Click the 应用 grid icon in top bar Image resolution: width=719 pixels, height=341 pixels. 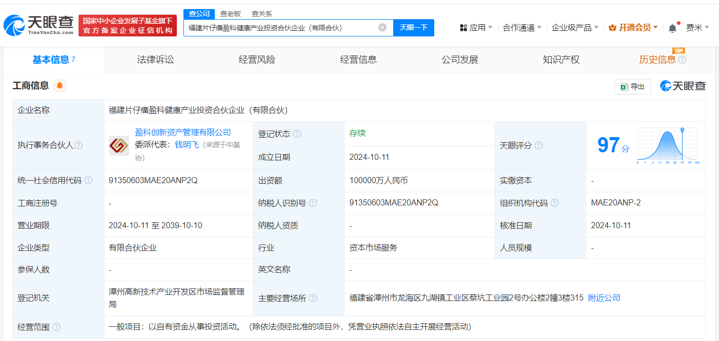click(464, 27)
